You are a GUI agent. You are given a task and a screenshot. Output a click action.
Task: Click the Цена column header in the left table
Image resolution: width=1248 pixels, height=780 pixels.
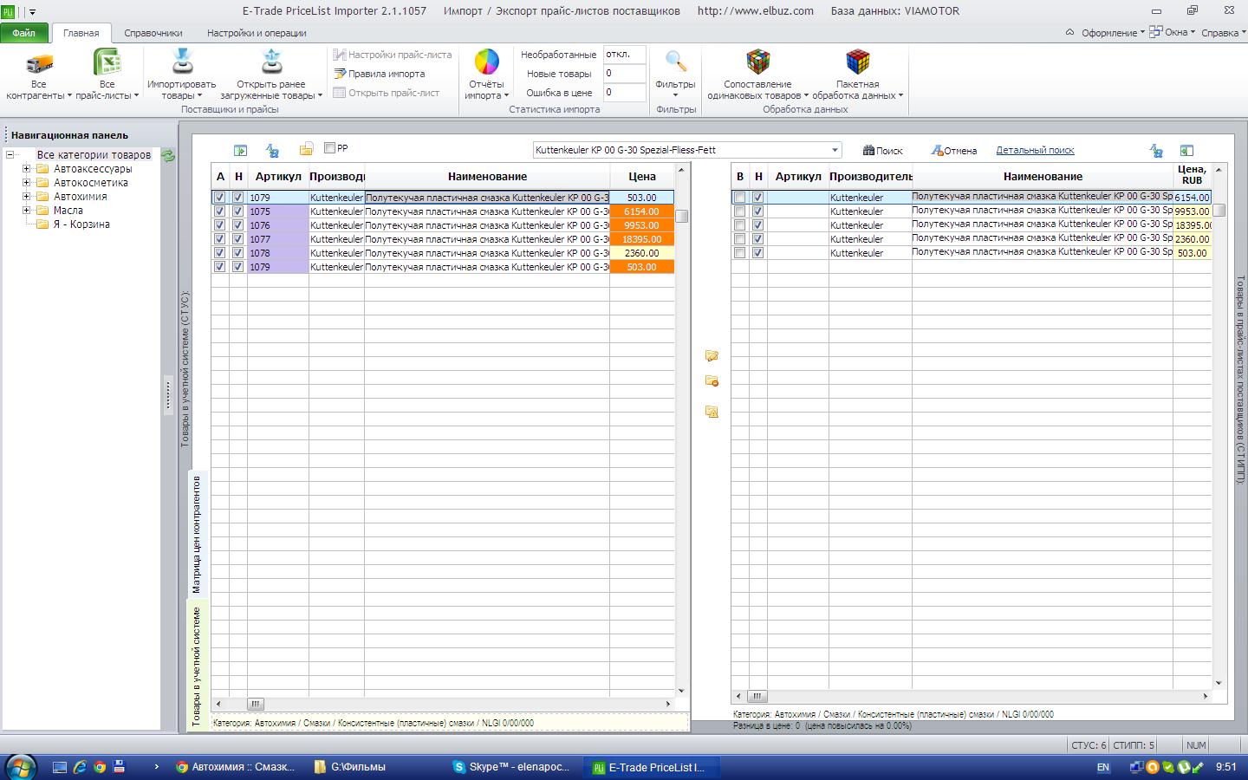click(642, 176)
